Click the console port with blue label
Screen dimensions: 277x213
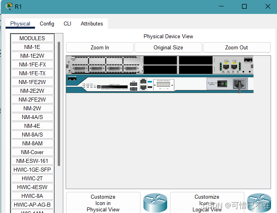143,81
